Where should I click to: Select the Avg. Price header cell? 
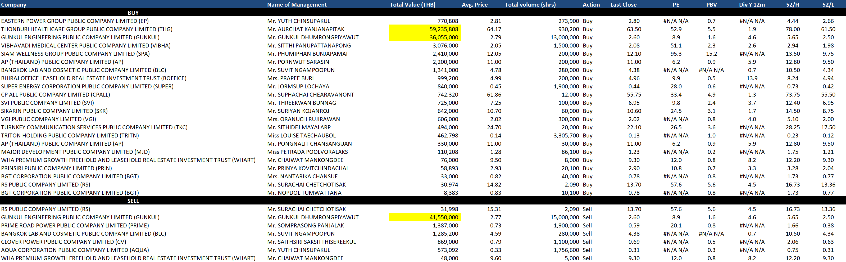(x=474, y=4)
